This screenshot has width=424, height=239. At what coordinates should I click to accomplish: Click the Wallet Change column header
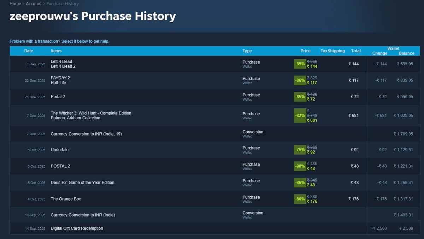(x=379, y=53)
